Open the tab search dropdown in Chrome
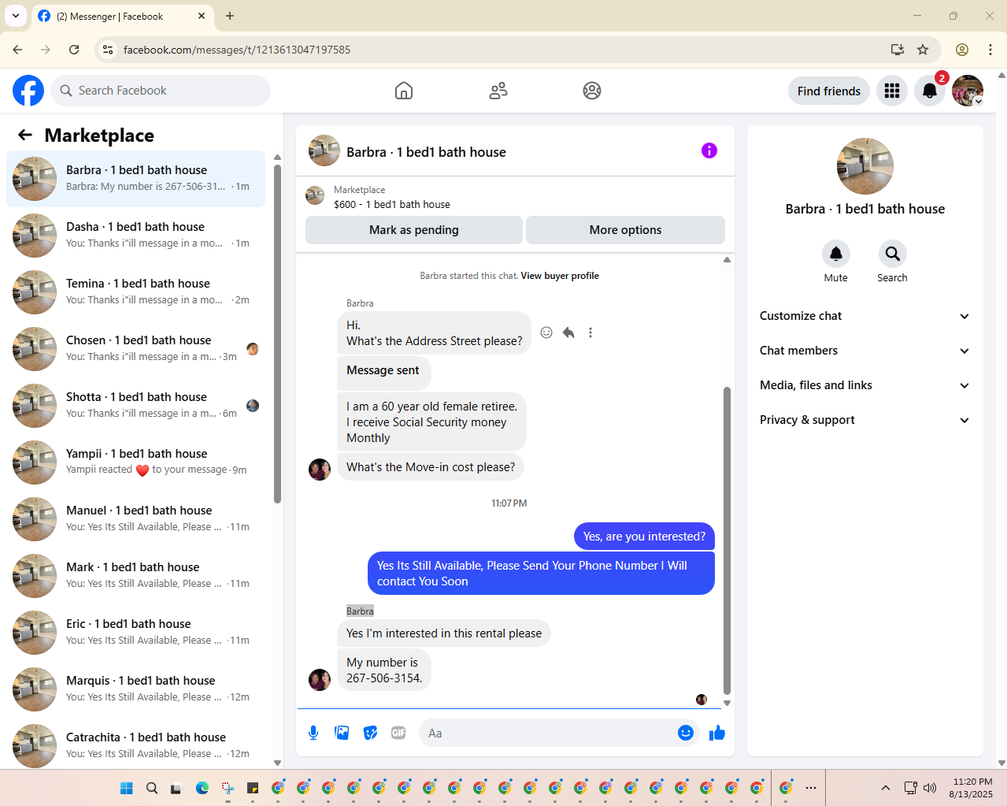 16,16
